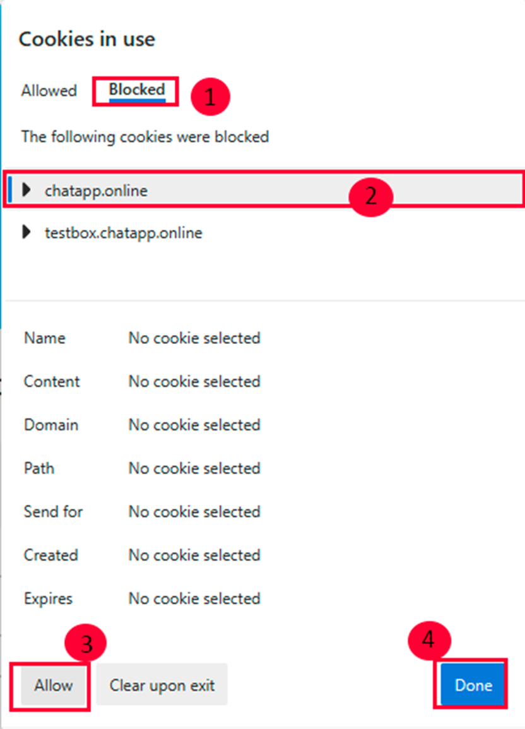Click the red step 1 marker
Screen dimensions: 525x729
tap(209, 97)
